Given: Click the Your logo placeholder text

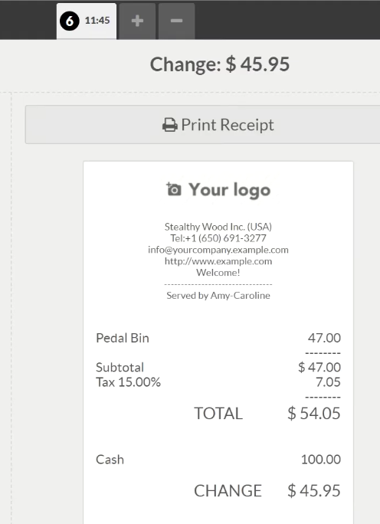Looking at the screenshot, I should (229, 190).
